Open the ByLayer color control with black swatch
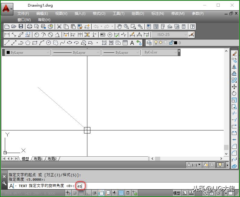Image resolution: width=240 pixels, height=197 pixels. click(27, 52)
